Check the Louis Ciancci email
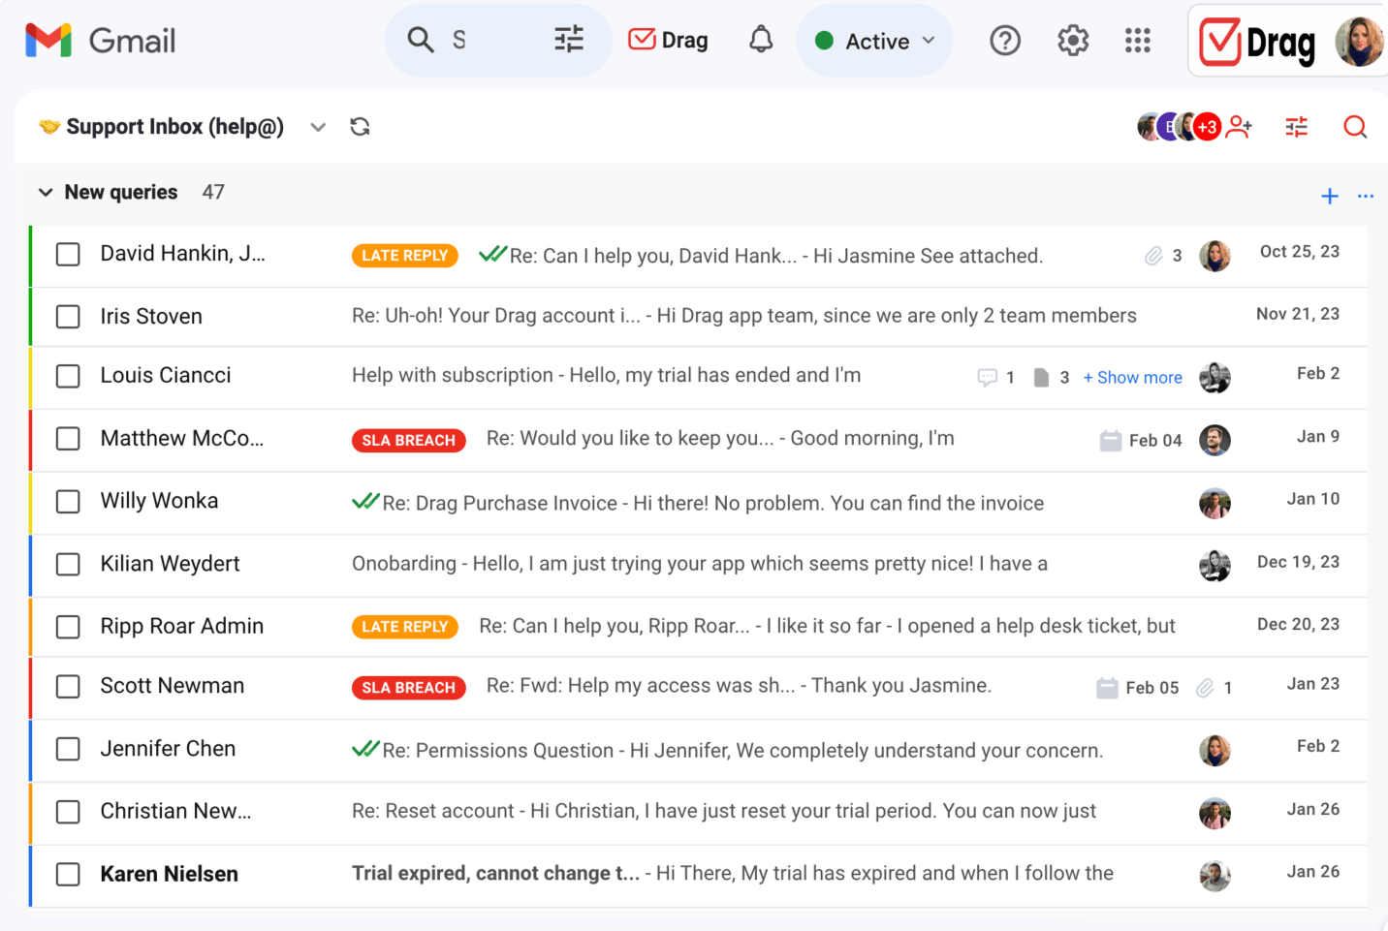The image size is (1388, 931). [68, 376]
